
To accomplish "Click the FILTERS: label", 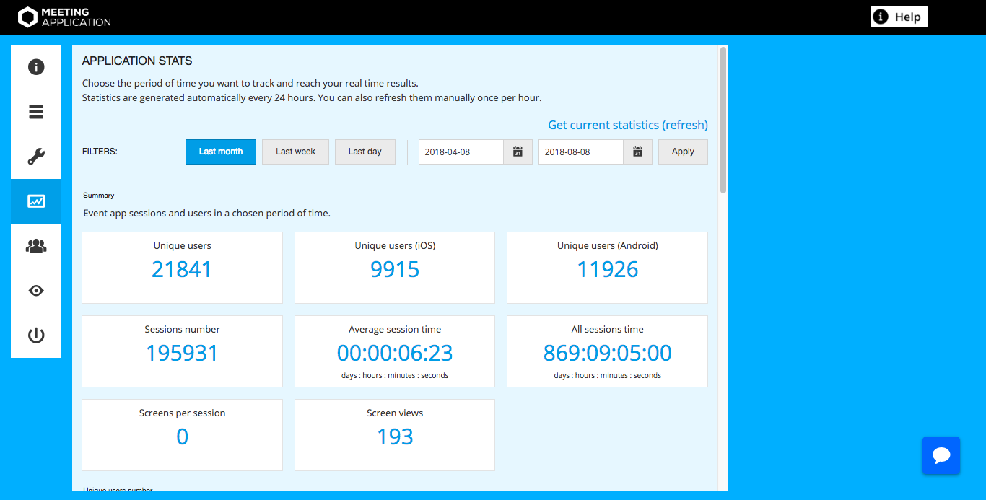I will click(x=100, y=152).
